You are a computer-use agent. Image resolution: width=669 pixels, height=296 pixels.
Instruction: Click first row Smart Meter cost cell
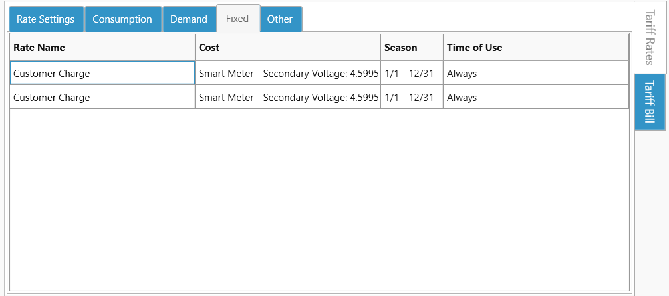point(287,74)
